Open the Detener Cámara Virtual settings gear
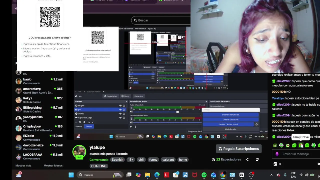This screenshot has height=180, width=320. point(256,124)
